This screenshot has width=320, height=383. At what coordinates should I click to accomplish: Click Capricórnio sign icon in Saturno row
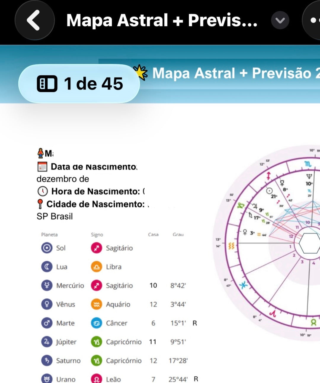96,360
